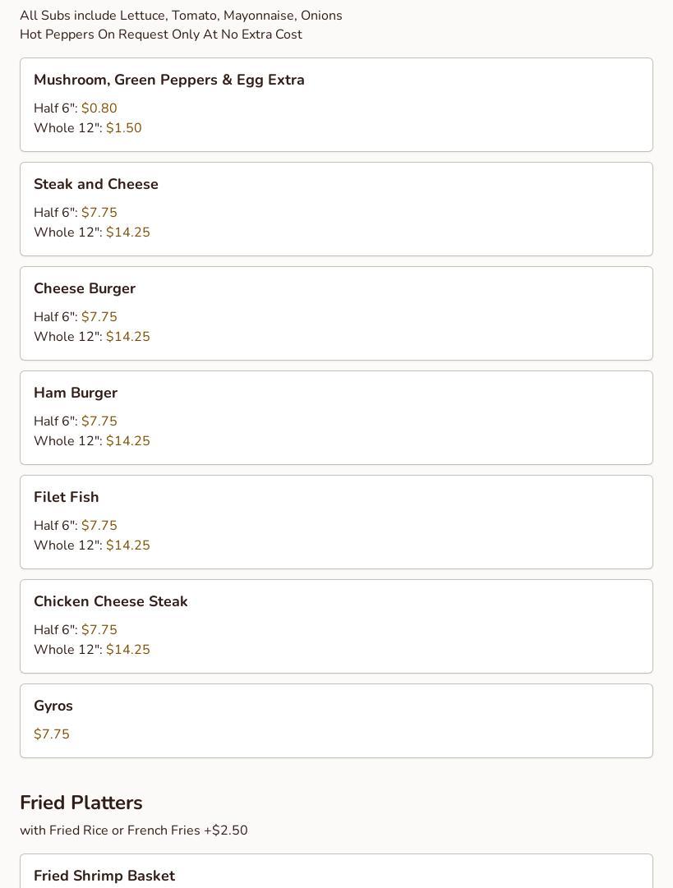673x888 pixels.
Task: Click the Fried Platters section heading
Action: tap(81, 803)
